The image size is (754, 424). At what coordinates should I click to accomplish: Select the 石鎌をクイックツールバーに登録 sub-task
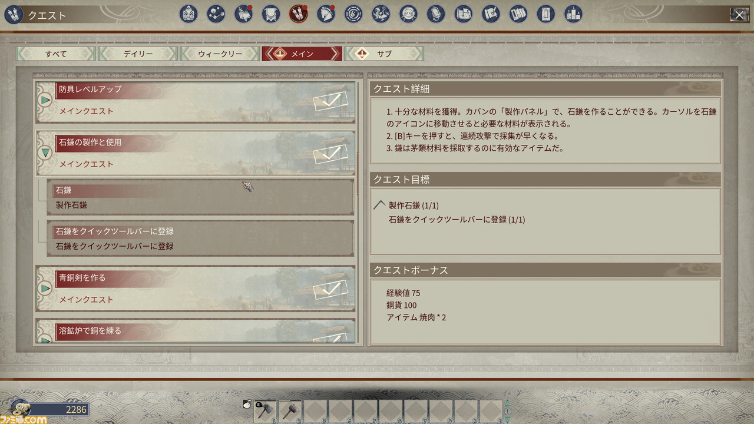200,238
